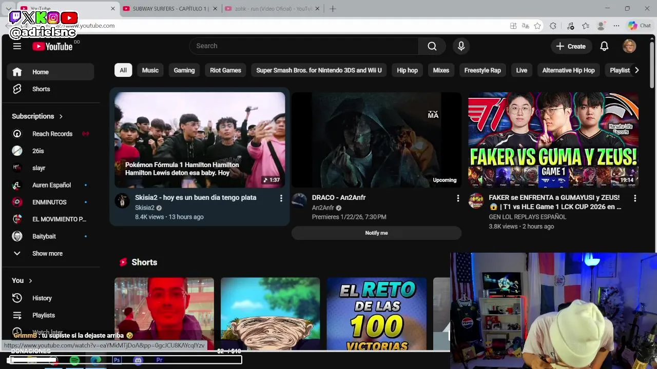Open the Baitybait channel subscription
657x369 pixels.
50,236
